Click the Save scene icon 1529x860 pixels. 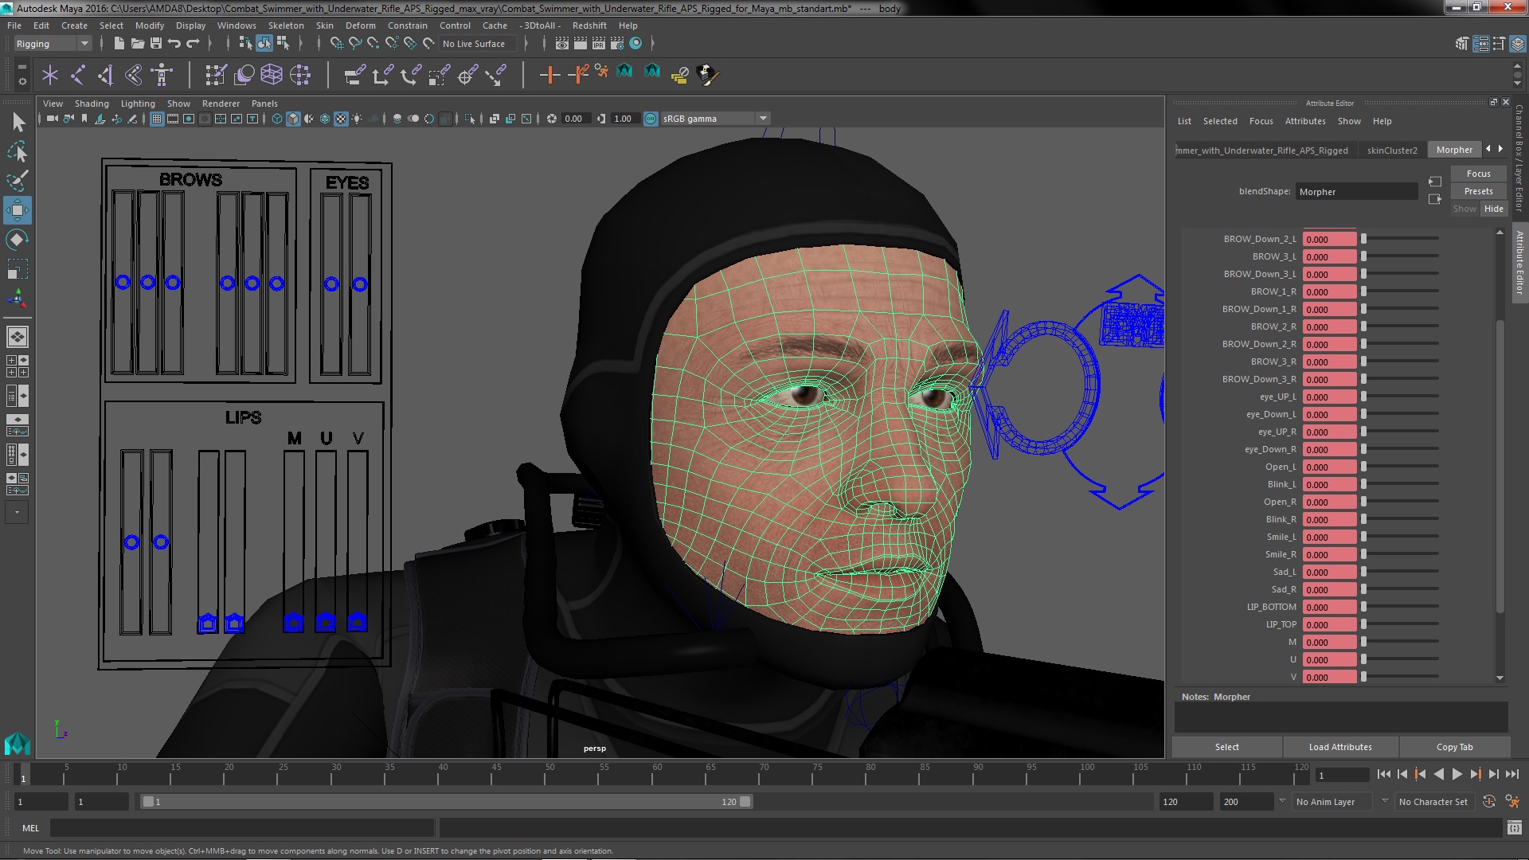[x=156, y=44]
